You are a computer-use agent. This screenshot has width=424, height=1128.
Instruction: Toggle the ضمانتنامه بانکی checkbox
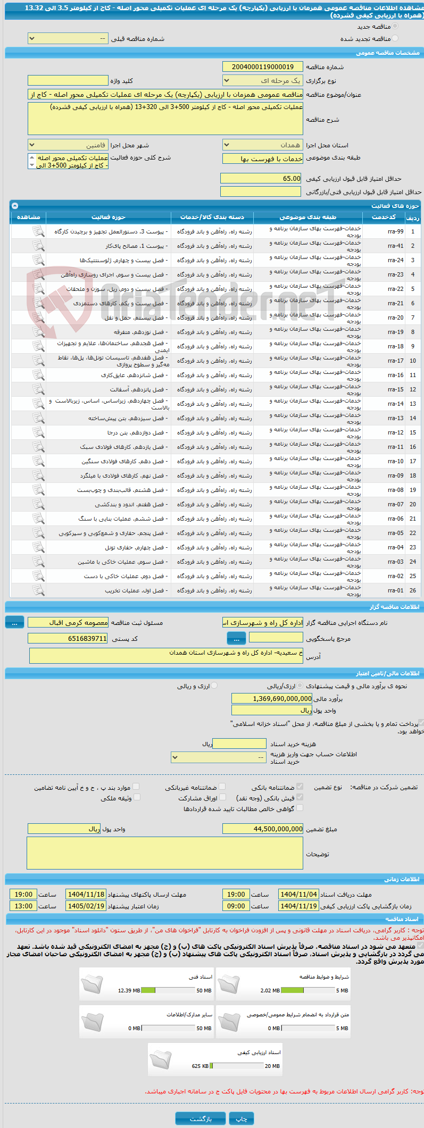pyautogui.click(x=300, y=787)
